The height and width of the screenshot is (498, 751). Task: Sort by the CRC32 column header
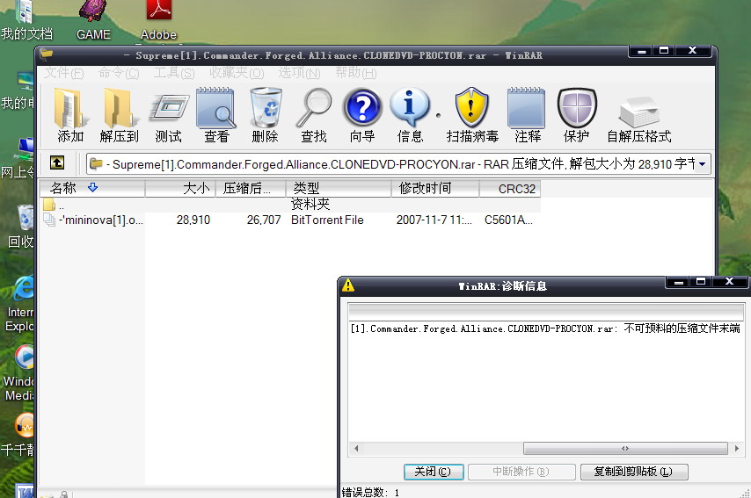point(510,189)
